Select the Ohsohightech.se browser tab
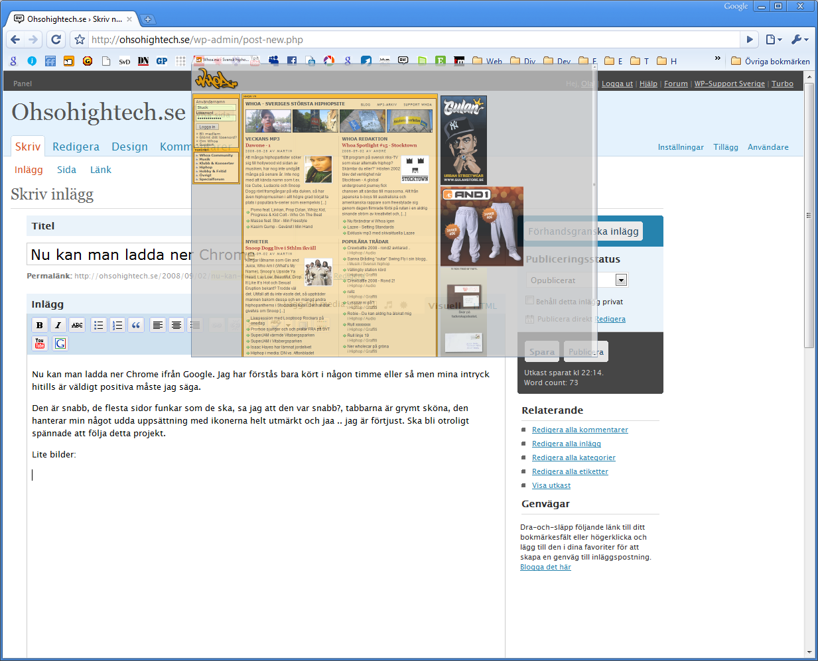 click(x=73, y=19)
